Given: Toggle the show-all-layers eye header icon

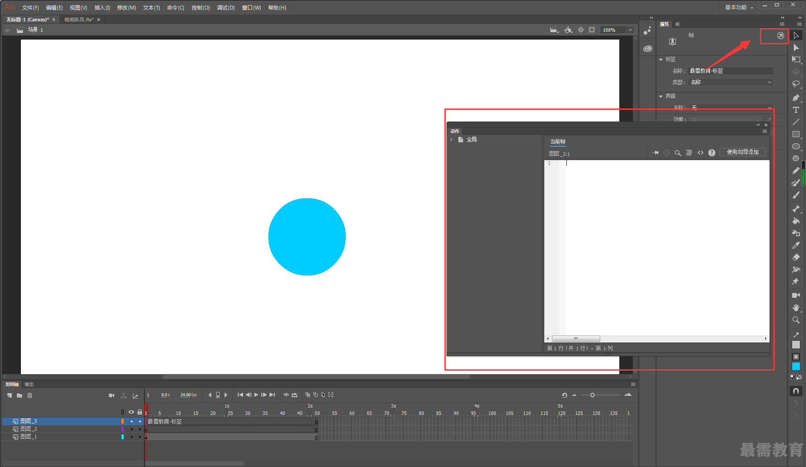Looking at the screenshot, I should [131, 412].
